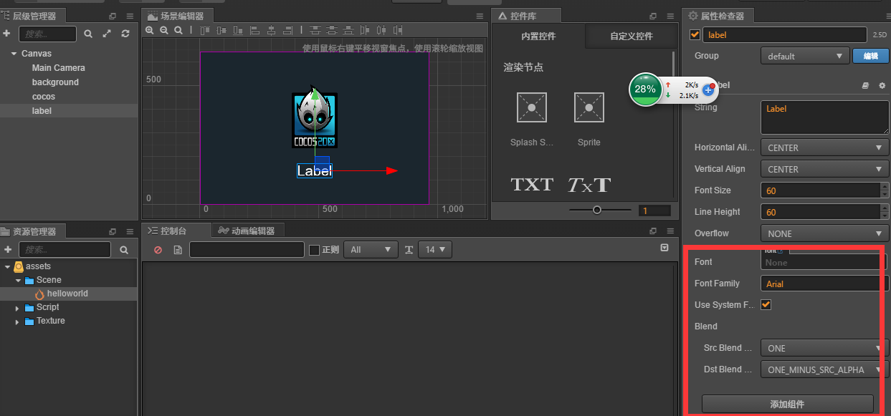
Task: Click the add component button
Action: (787, 404)
